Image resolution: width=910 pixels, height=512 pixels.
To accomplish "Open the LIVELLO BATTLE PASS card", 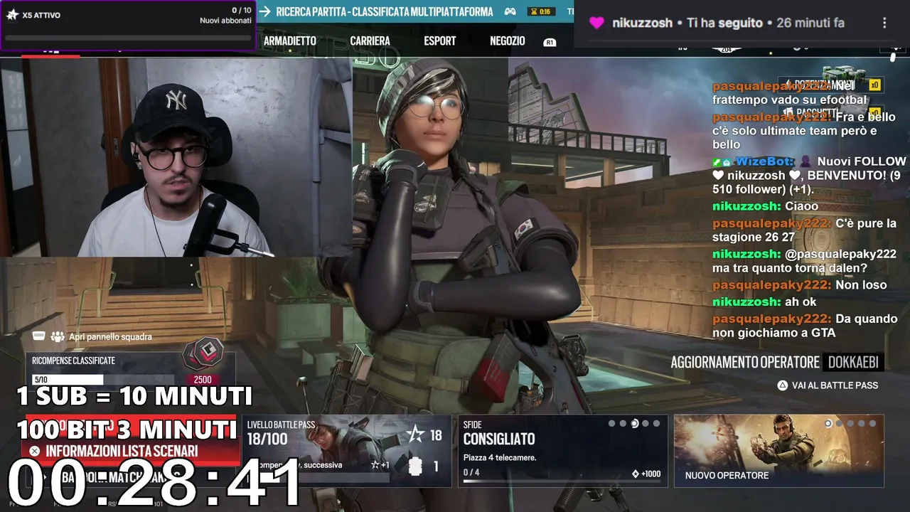I will [x=346, y=451].
